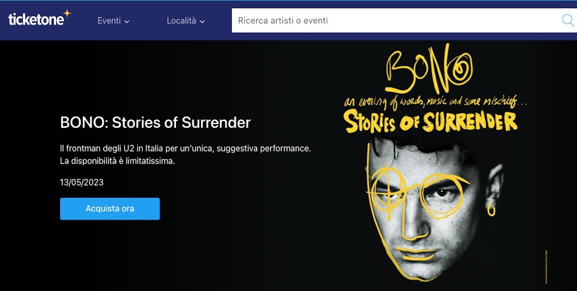The image size is (577, 291).
Task: Click the magnifying glass search icon
Action: coord(568,20)
